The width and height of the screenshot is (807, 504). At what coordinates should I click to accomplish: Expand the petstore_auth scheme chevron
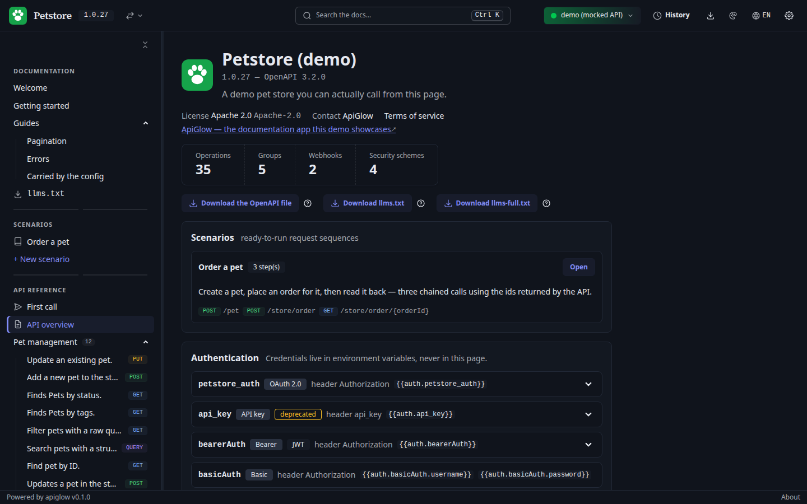588,384
